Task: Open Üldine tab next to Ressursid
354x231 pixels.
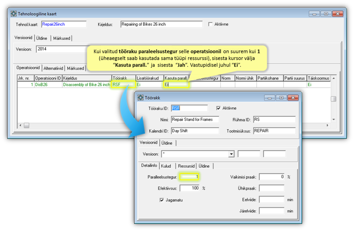Action: [x=204, y=166]
